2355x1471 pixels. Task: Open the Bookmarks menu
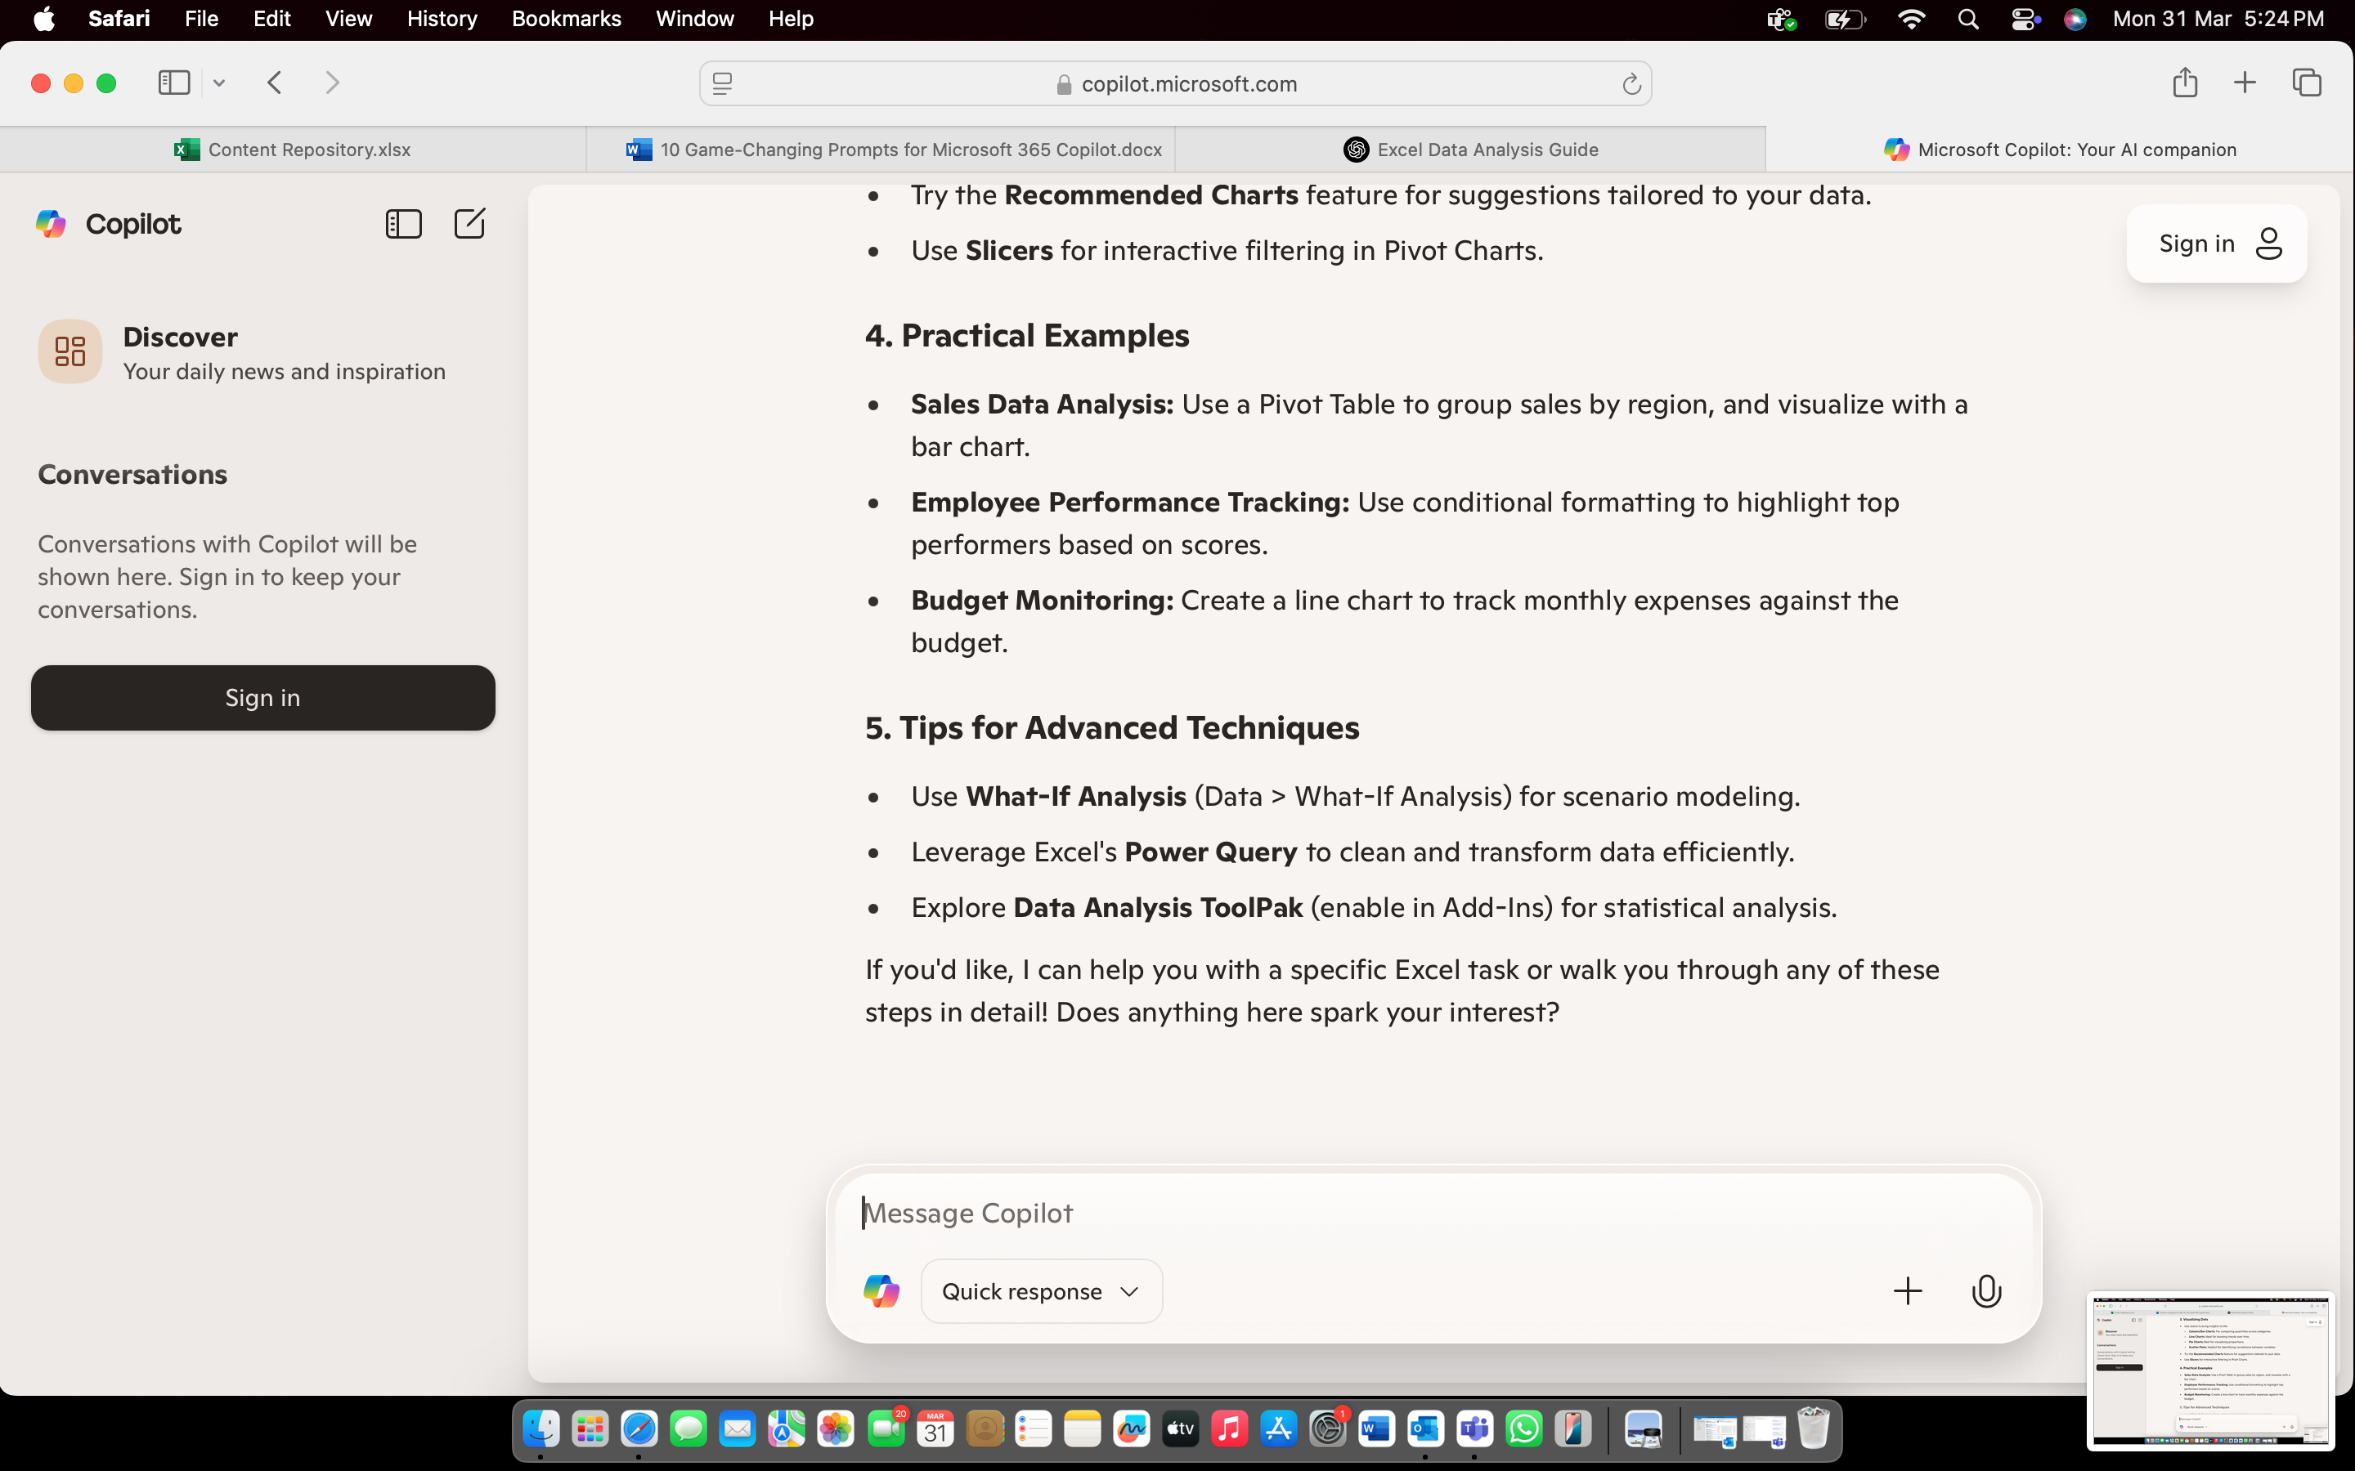[565, 20]
